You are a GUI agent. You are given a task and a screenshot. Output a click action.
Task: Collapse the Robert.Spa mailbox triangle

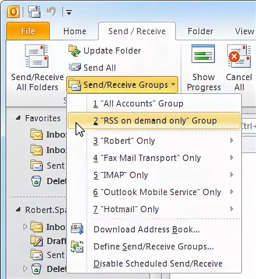click(18, 209)
